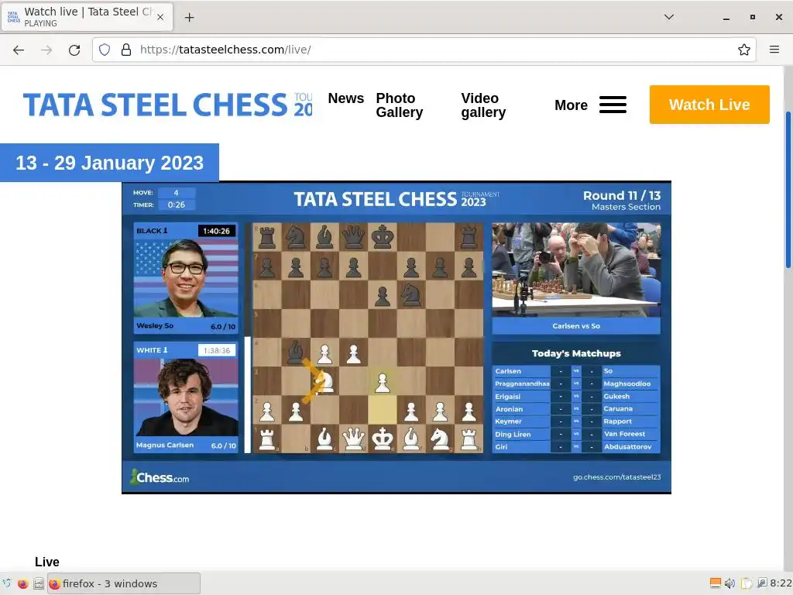Reload the Tata Steel Chess page
The image size is (793, 595).
pyautogui.click(x=74, y=50)
